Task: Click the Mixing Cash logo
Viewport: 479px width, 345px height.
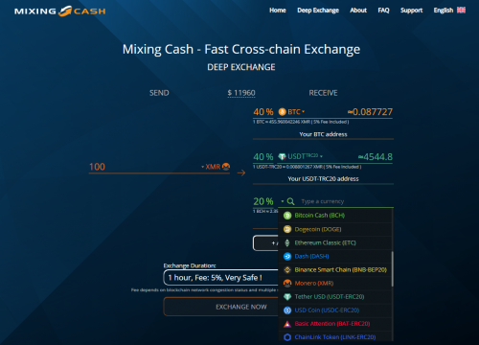Action: point(59,11)
